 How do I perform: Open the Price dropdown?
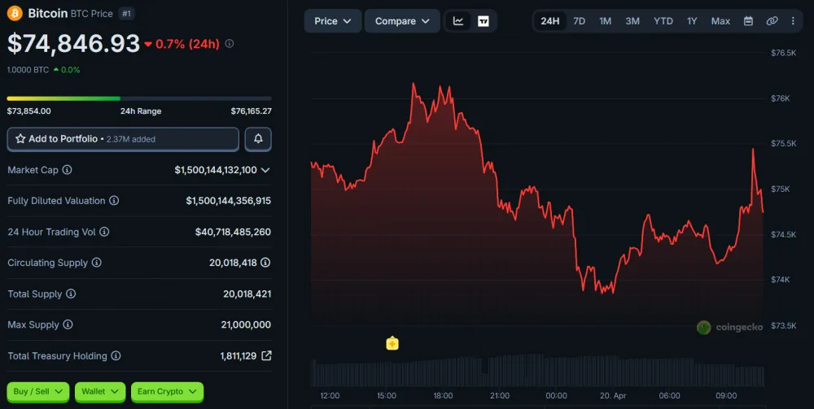pyautogui.click(x=333, y=21)
